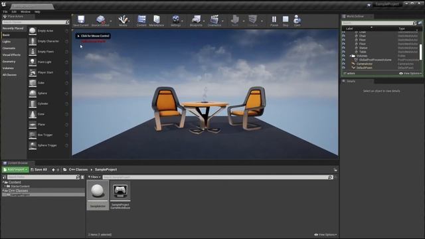Viewport: 425px width, 239px height.
Task: Open the Modes dropdown arrow
Action: [129, 21]
